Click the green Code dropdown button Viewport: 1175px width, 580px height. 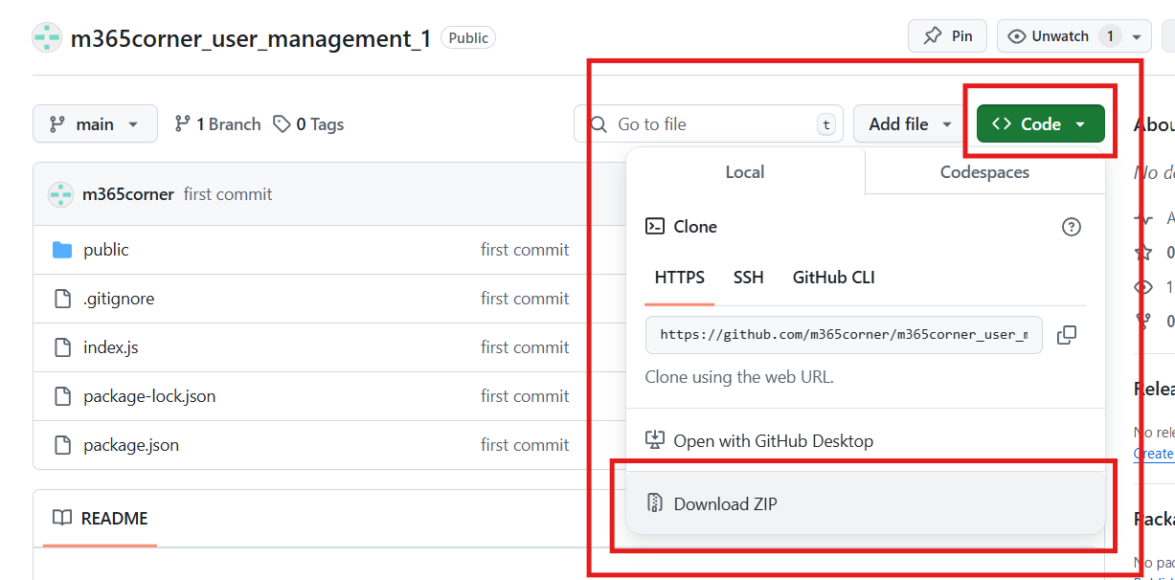click(x=1041, y=124)
